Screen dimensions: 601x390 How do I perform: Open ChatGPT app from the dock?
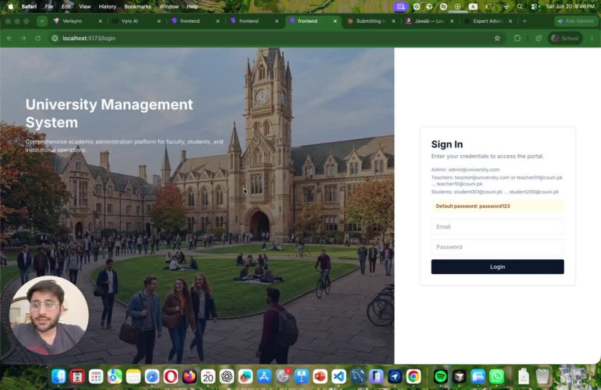pyautogui.click(x=227, y=377)
